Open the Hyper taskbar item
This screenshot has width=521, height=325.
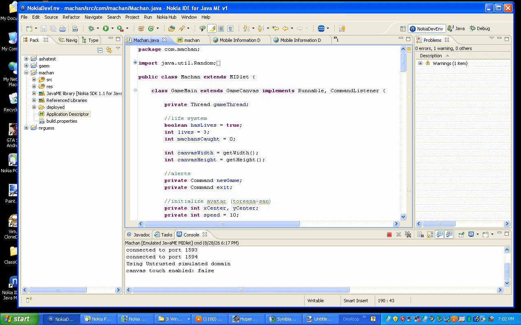(x=247, y=319)
